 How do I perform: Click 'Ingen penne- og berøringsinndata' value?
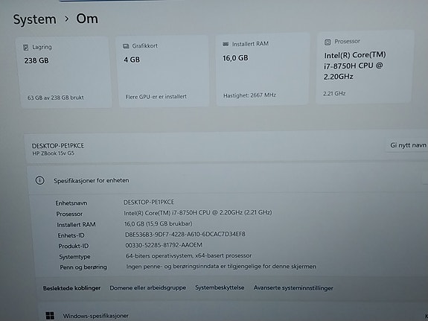[x=221, y=267]
